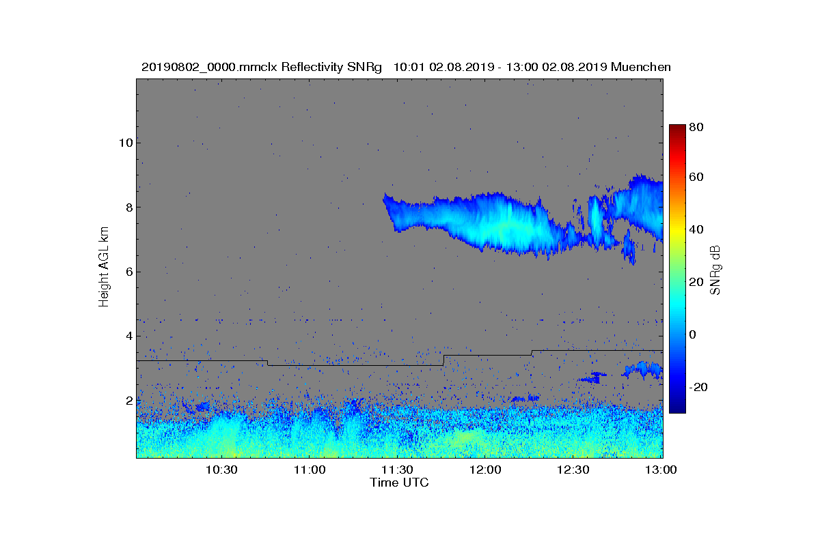The image size is (820, 546).
Task: Click the 10:30 time tick label
Action: tap(221, 470)
